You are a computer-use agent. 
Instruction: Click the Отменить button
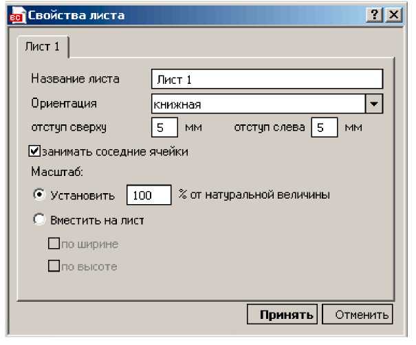pyautogui.click(x=357, y=314)
